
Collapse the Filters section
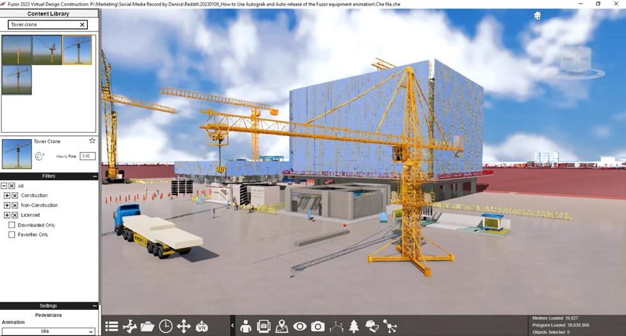[94, 176]
